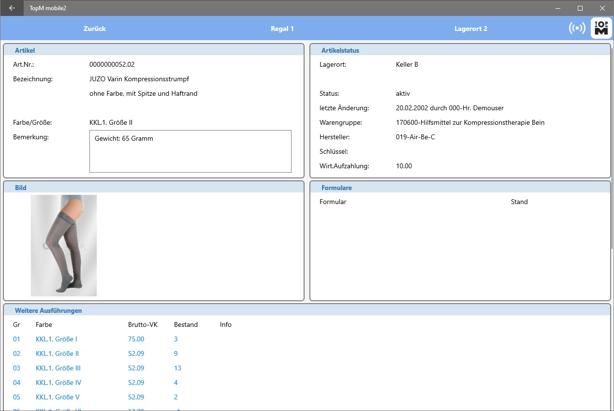Click the 52.09 price for Größe II
Viewport: 614px width, 411px height.
point(136,353)
